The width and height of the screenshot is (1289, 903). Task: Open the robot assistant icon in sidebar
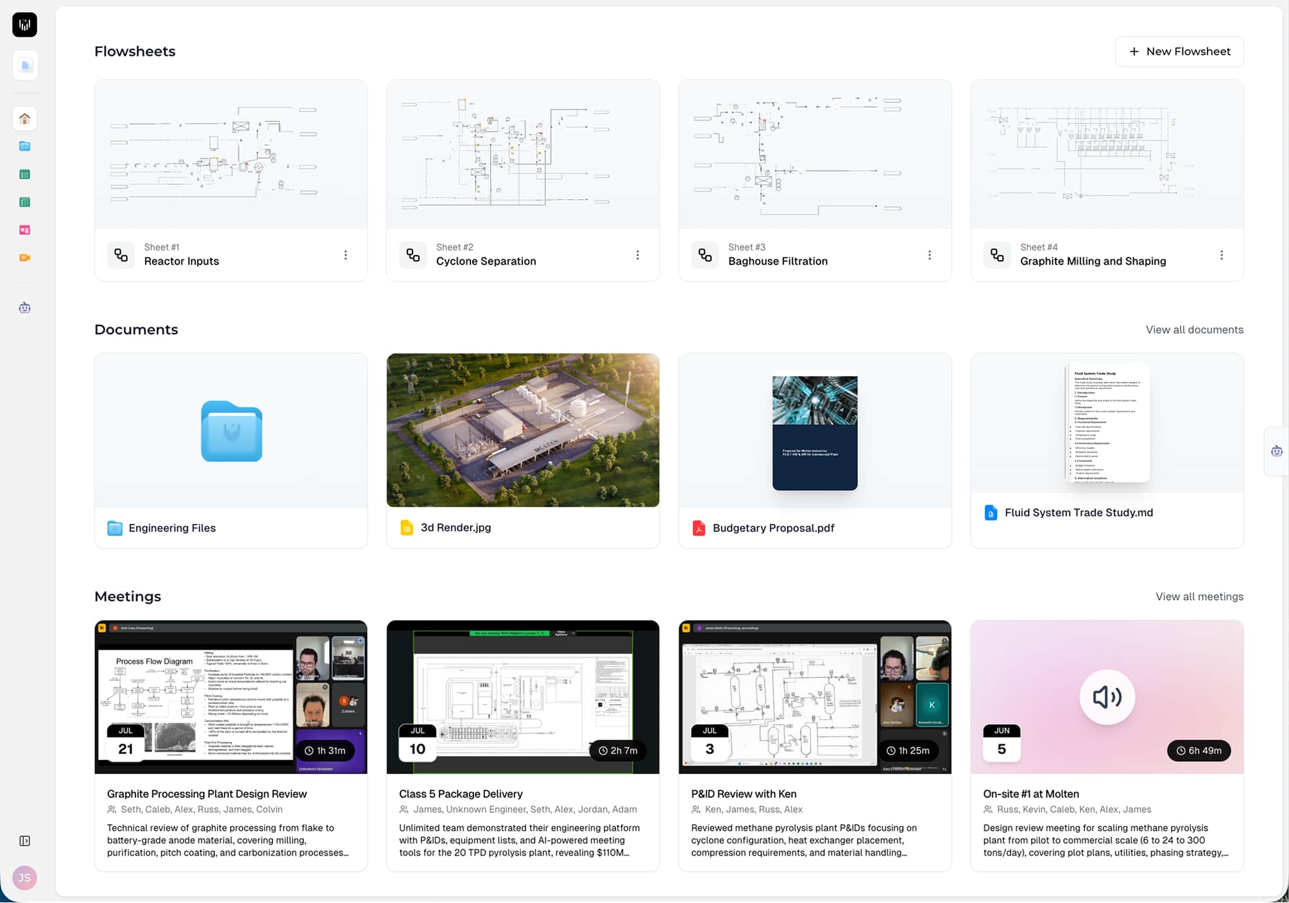pyautogui.click(x=24, y=307)
